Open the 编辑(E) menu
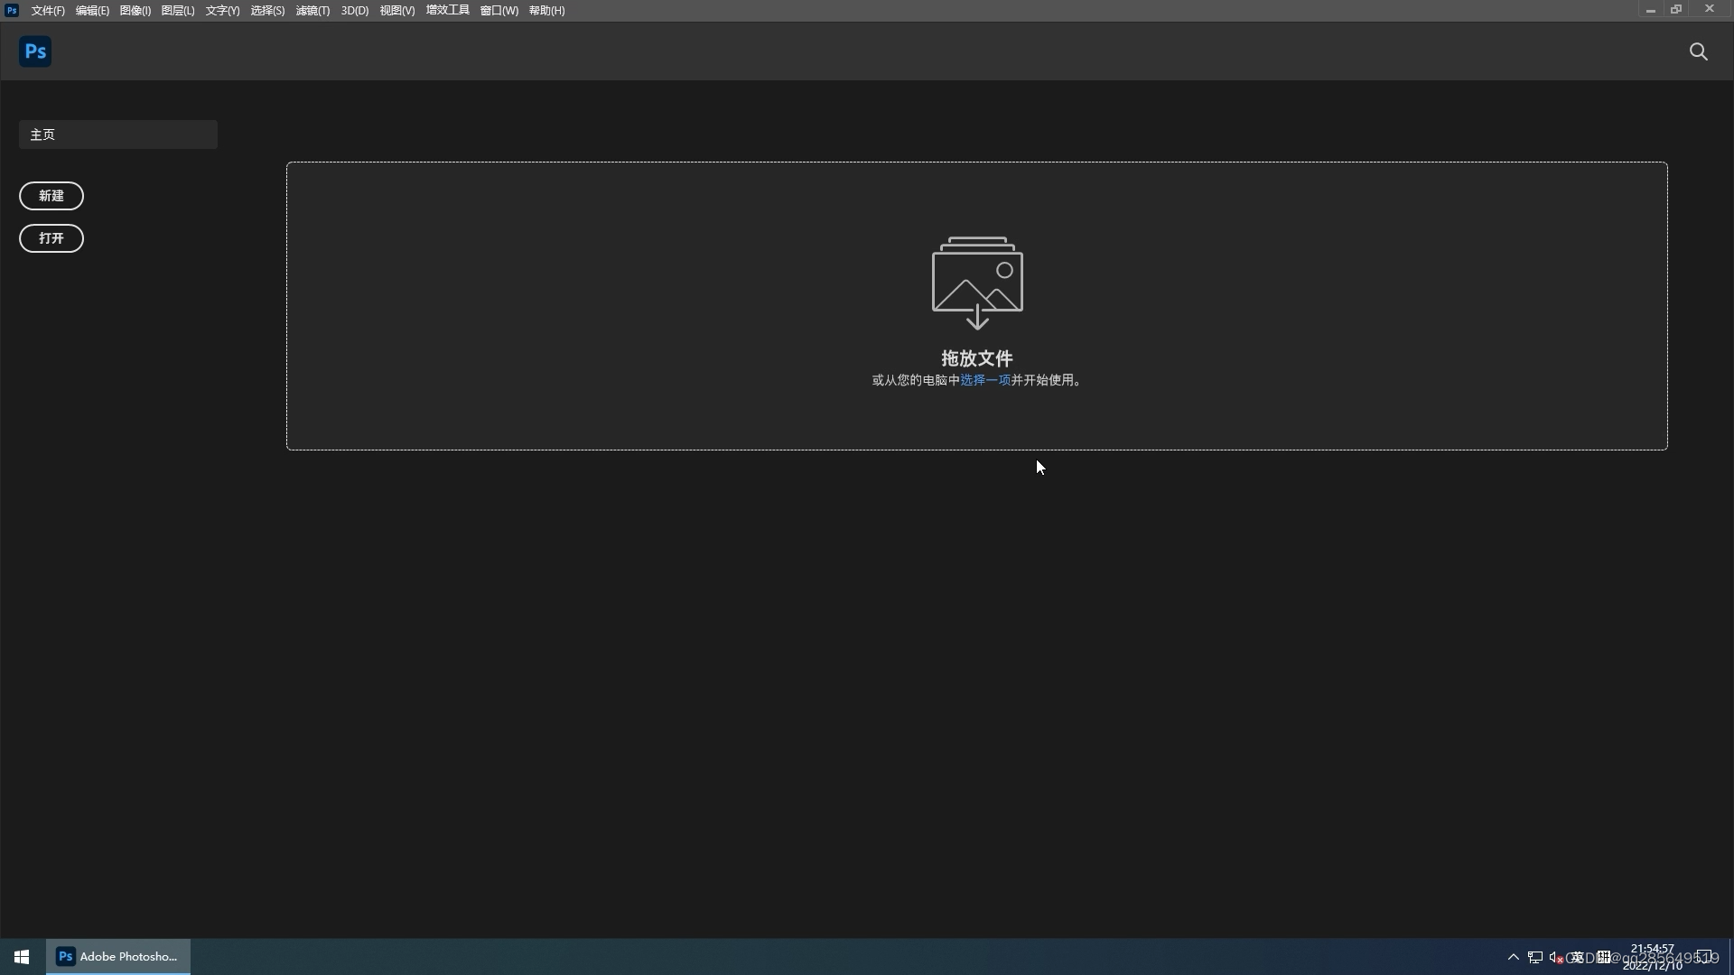The image size is (1734, 975). tap(92, 11)
